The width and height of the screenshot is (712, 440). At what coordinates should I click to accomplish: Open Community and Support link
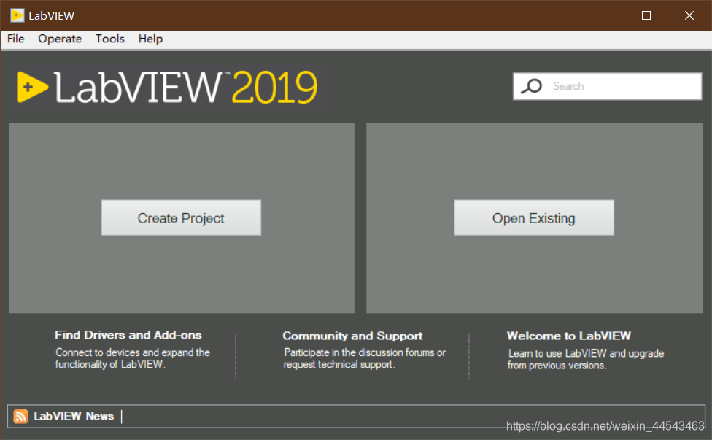(x=352, y=336)
